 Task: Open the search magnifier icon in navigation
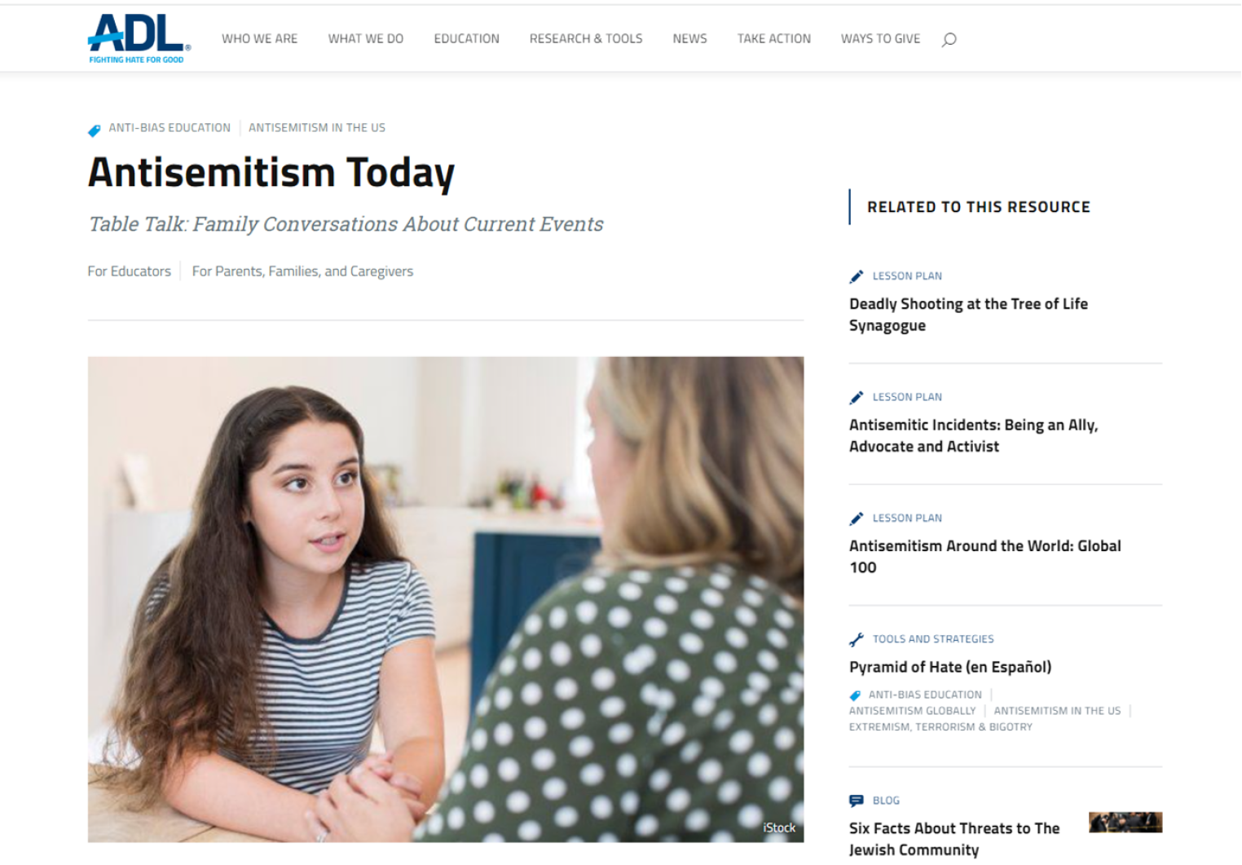click(x=949, y=39)
